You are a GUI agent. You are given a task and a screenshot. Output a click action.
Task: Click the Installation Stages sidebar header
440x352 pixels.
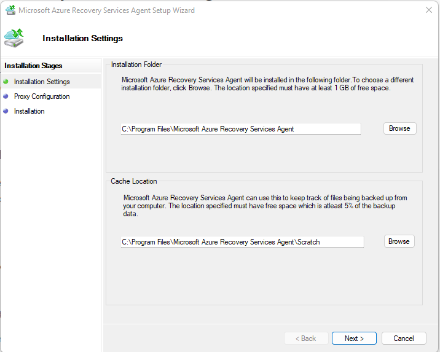[33, 66]
